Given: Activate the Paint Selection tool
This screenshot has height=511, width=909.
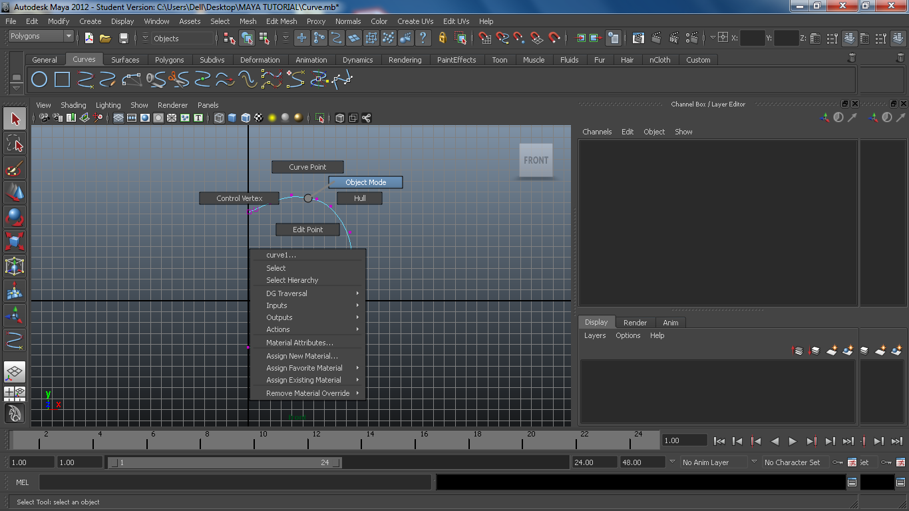Looking at the screenshot, I should click(15, 168).
